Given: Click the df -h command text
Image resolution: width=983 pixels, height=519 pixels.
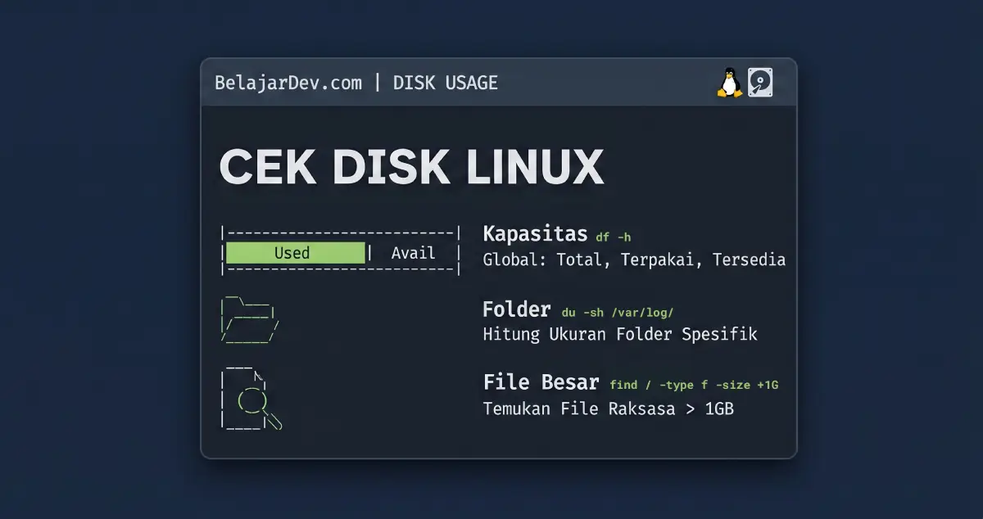Looking at the screenshot, I should coord(614,237).
